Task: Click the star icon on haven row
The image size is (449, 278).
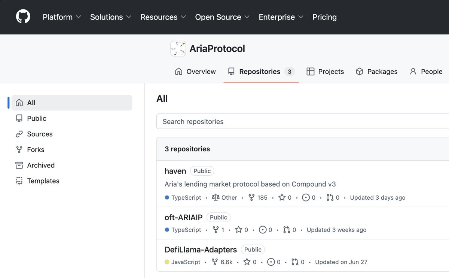Action: 282,197
